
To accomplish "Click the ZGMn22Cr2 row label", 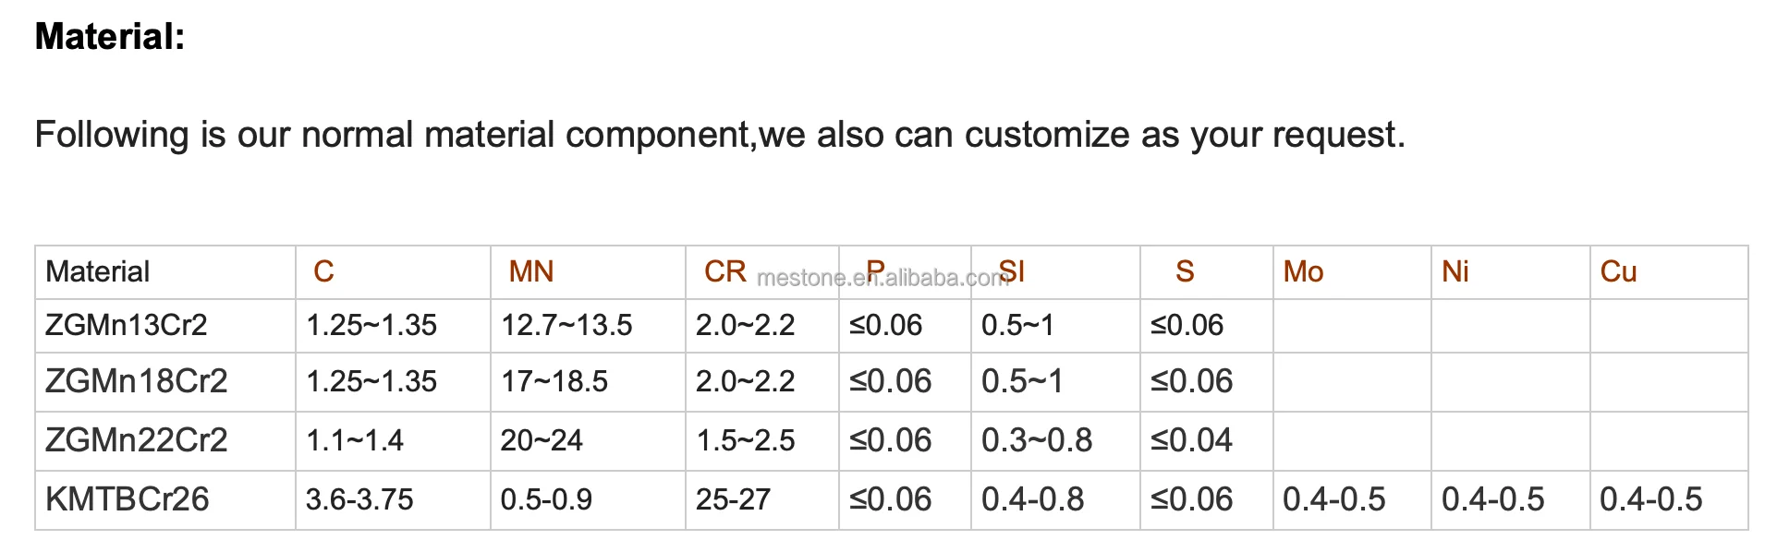I will [x=136, y=440].
